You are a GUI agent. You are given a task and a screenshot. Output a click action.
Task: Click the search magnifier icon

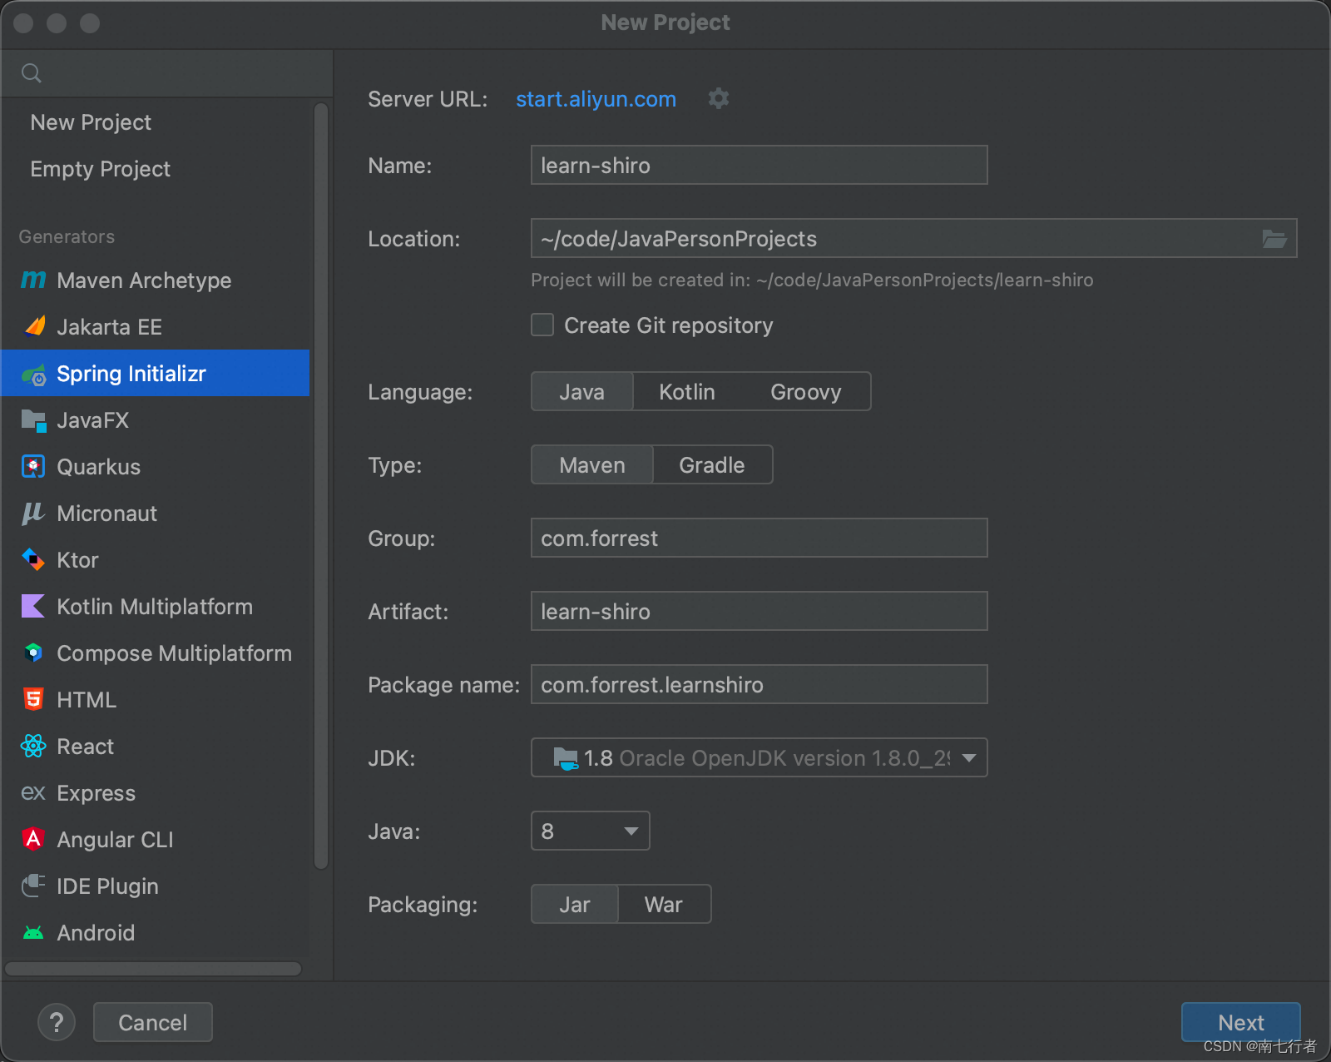[32, 73]
